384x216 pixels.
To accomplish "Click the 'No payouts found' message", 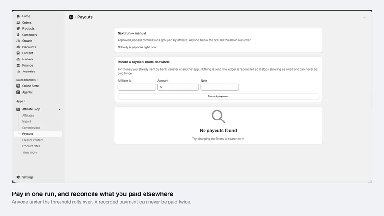I will [218, 130].
